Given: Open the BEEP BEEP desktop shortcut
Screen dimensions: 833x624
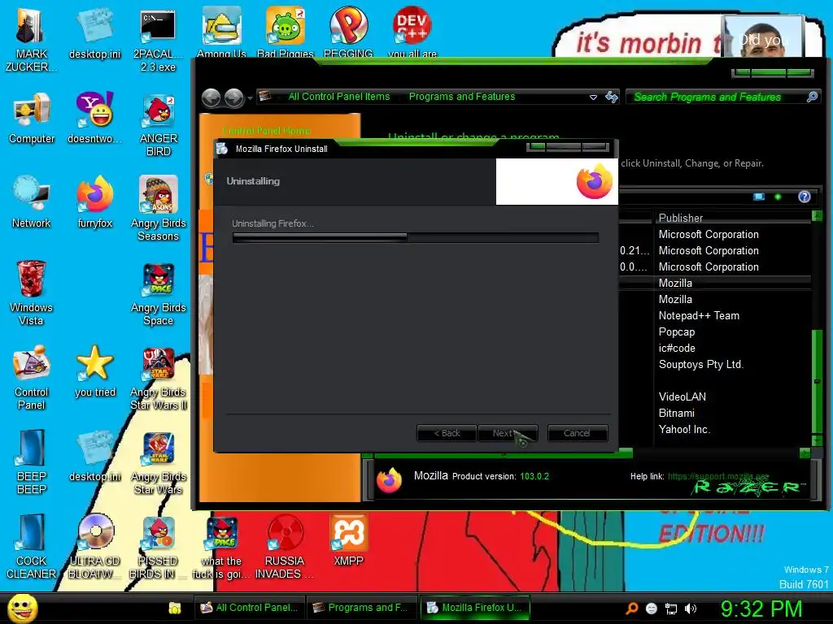Looking at the screenshot, I should (x=32, y=461).
